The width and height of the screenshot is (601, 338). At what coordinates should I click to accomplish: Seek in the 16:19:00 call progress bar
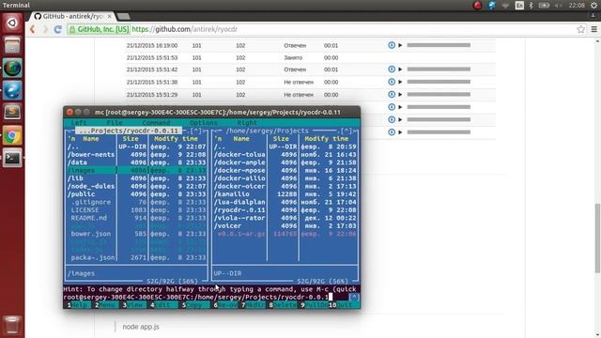click(439, 45)
